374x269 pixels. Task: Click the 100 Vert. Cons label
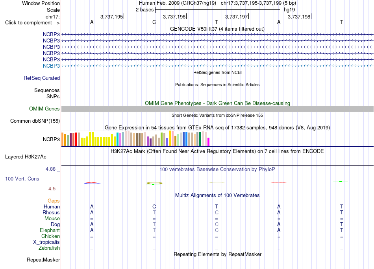click(x=22, y=179)
